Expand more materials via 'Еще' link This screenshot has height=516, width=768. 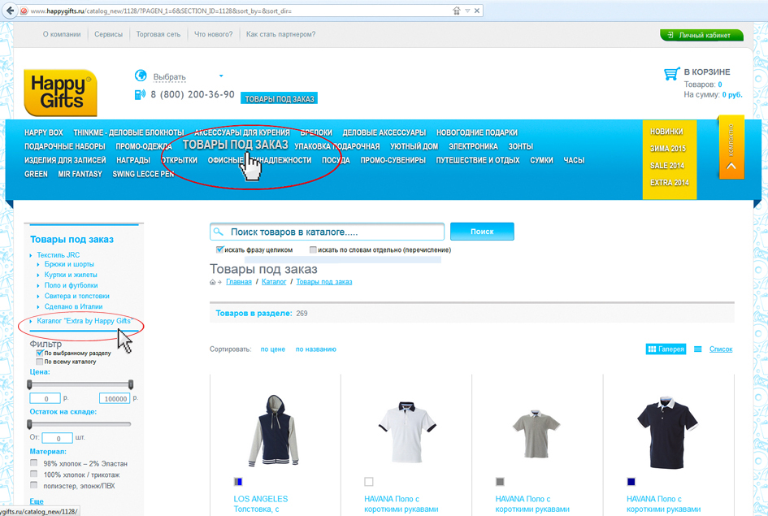(x=37, y=501)
